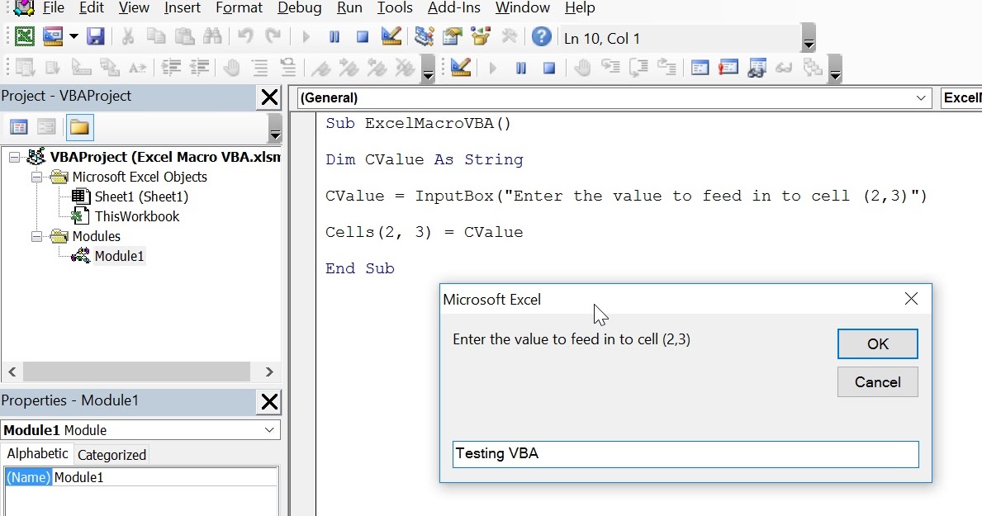Open the Properties Window toolbar icon

click(452, 36)
